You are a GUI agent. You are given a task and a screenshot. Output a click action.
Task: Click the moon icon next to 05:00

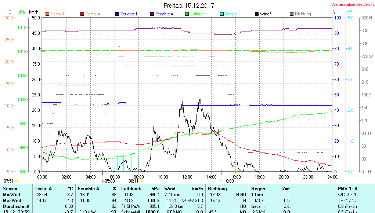102,180
